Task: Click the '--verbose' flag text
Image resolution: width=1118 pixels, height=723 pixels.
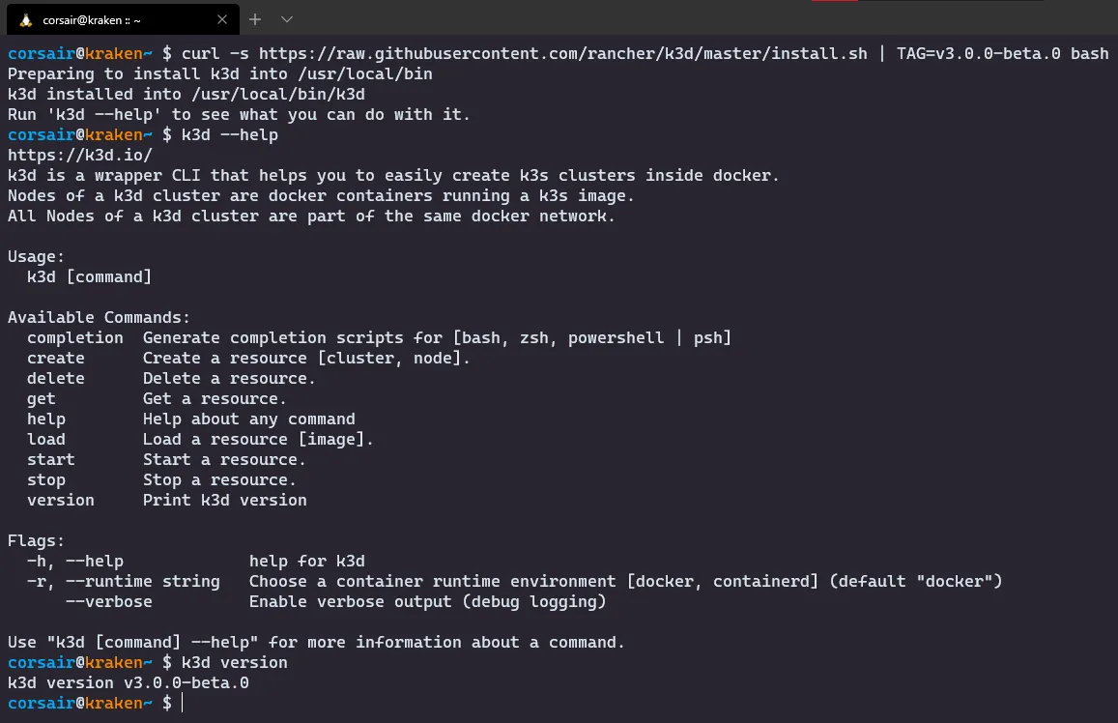Action: 109,601
